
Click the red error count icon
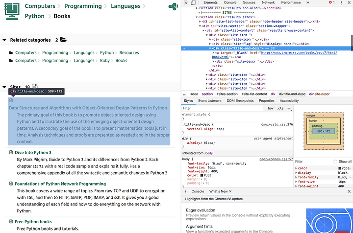(x=330, y=2)
